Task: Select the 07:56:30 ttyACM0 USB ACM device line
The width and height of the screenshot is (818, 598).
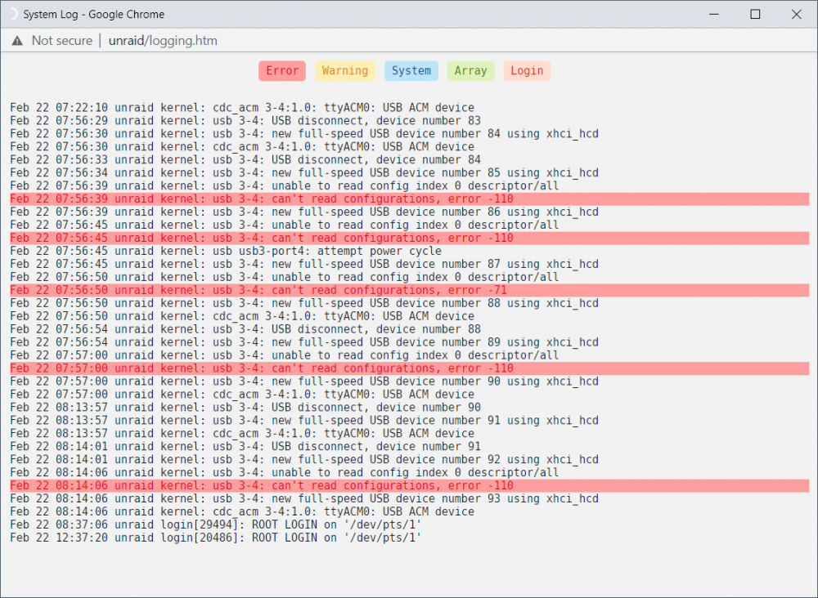Action: coord(242,147)
